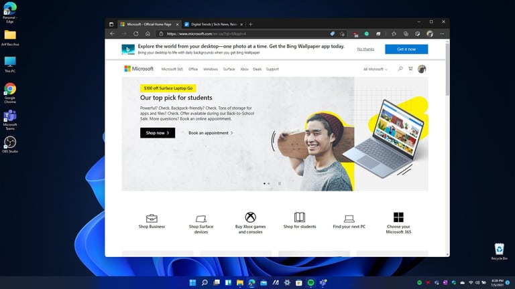
Task: Open Office in the site navigation
Action: pyautogui.click(x=193, y=69)
